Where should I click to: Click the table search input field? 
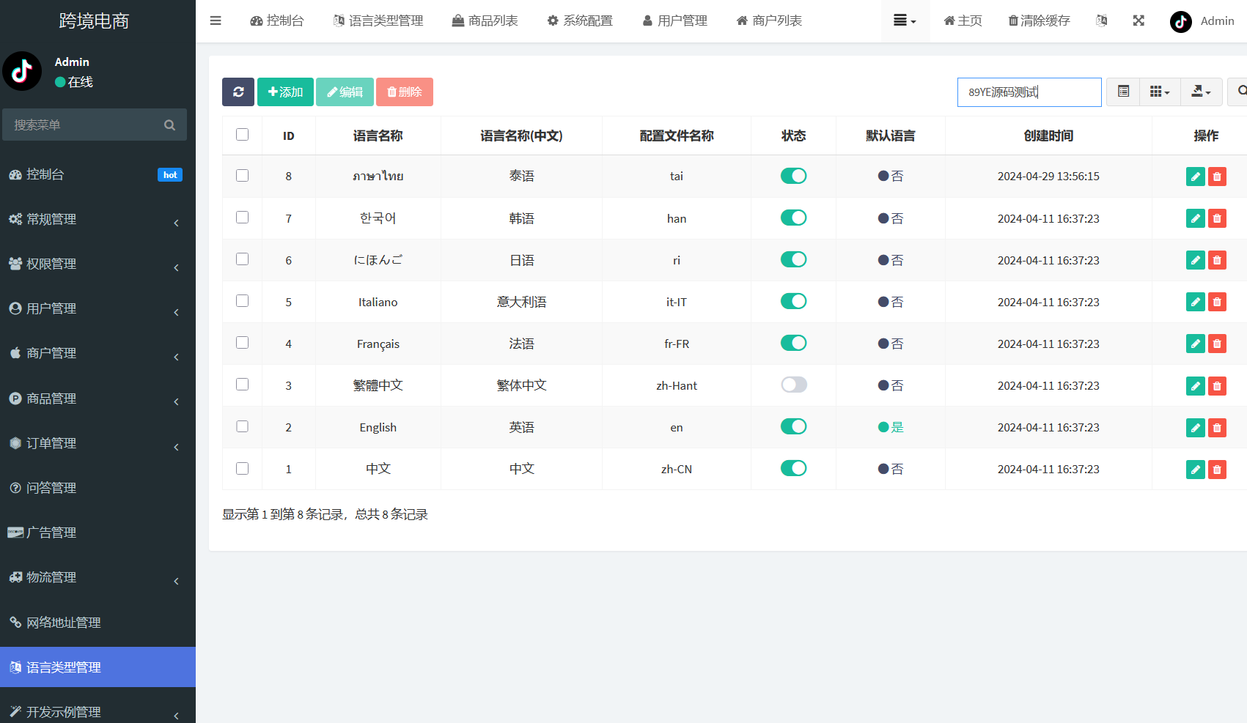point(1029,92)
